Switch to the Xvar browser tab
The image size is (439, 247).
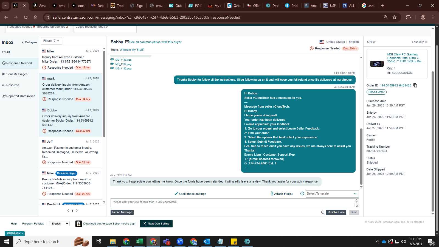[x=234, y=5]
